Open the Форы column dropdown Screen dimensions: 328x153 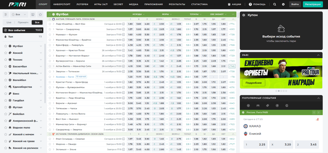pos(167,14)
